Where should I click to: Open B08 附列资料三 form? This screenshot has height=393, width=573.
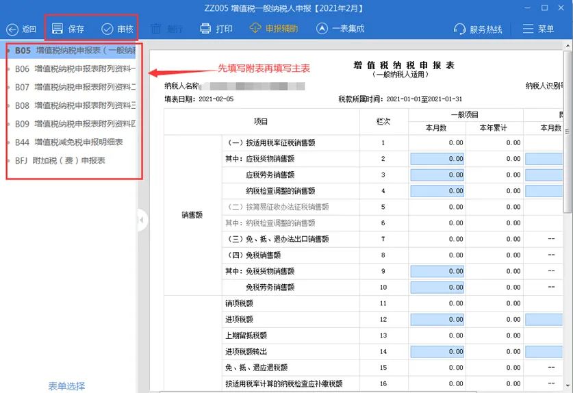(75, 105)
